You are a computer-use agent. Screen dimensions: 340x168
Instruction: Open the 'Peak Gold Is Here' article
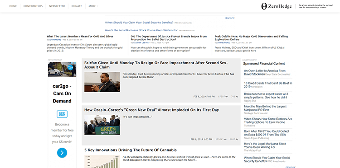tap(251, 38)
